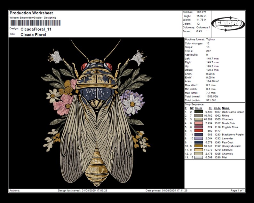This screenshot has height=203, width=254.
Task: Click the Max jump value '7.7 mm'
Action: (211, 93)
